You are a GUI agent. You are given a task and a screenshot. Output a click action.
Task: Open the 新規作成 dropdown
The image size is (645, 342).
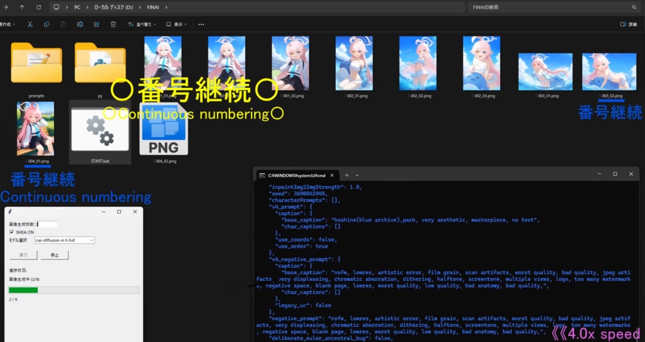[8, 25]
